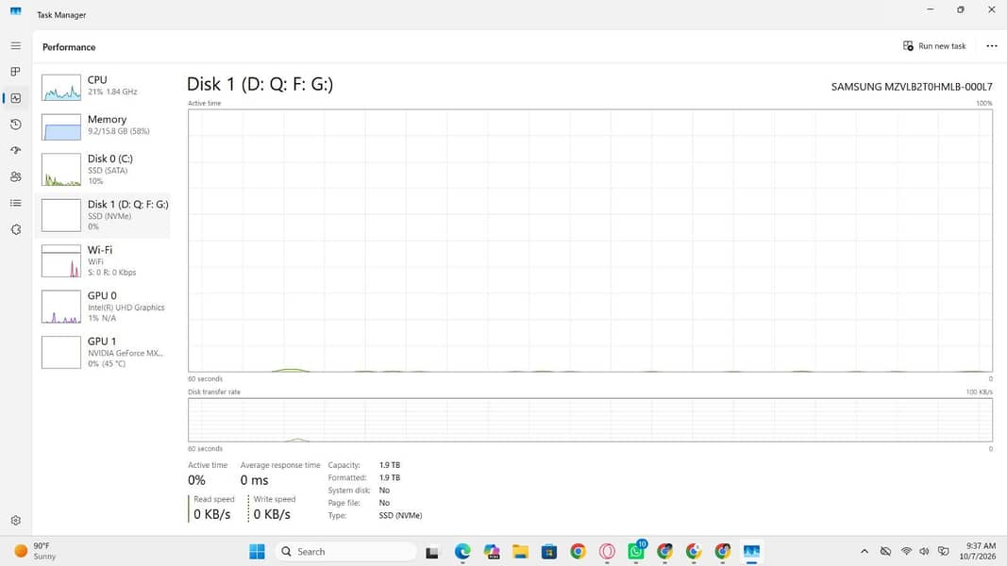Viewport: 1007px width, 566px height.
Task: Maximize or restore the Task Manager window
Action: (961, 9)
